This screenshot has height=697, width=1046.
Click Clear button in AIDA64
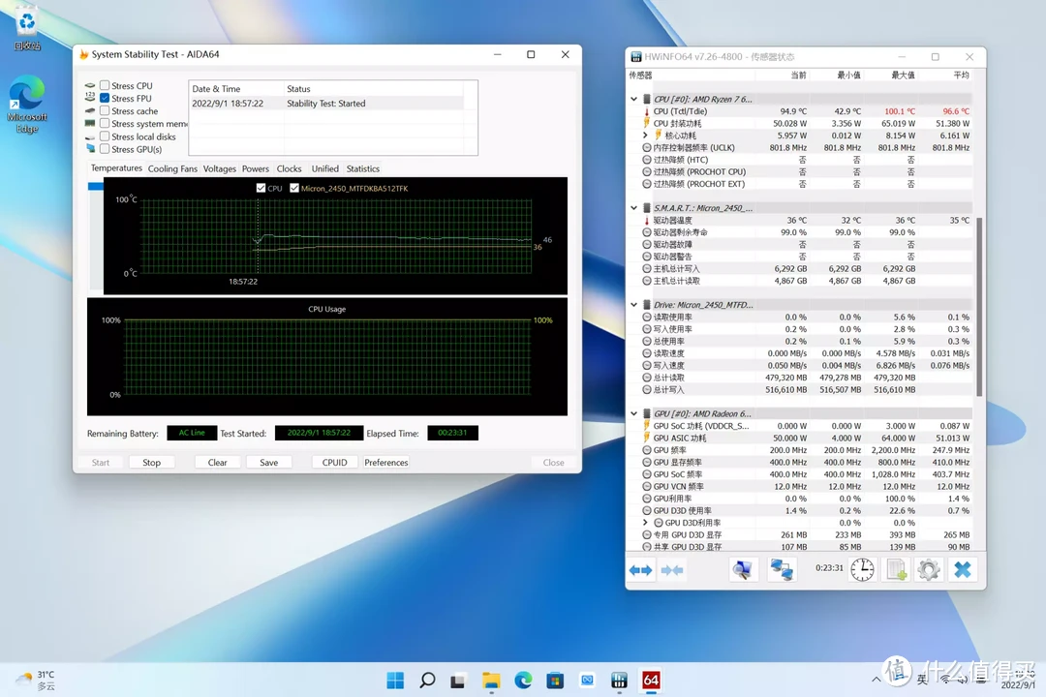click(x=218, y=462)
